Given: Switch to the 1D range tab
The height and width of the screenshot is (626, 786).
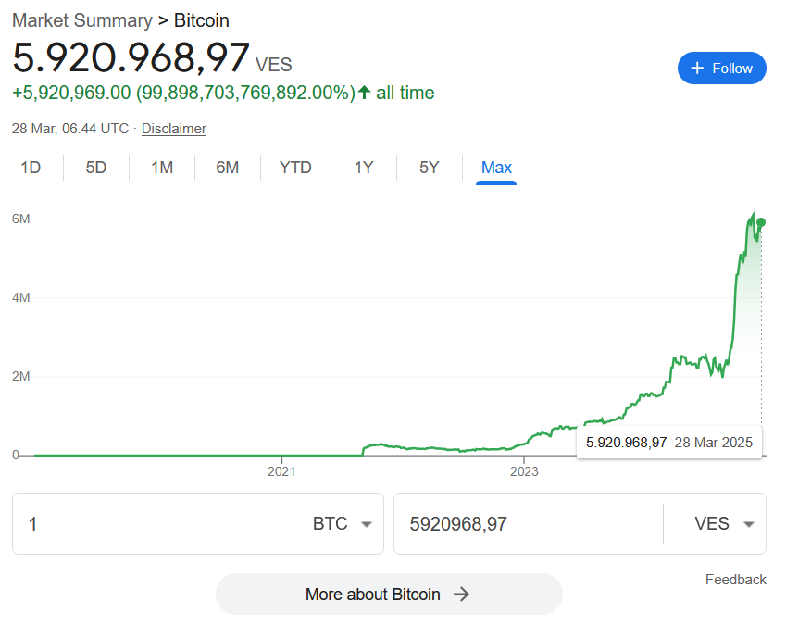Looking at the screenshot, I should click(31, 168).
